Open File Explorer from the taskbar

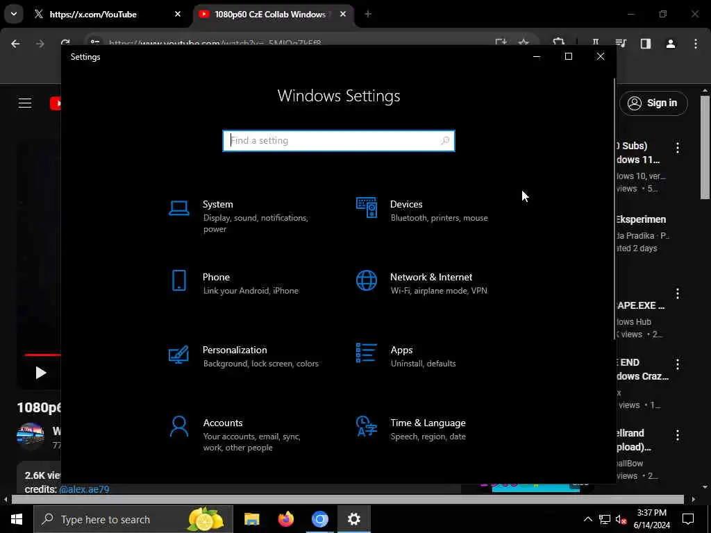coord(251,519)
